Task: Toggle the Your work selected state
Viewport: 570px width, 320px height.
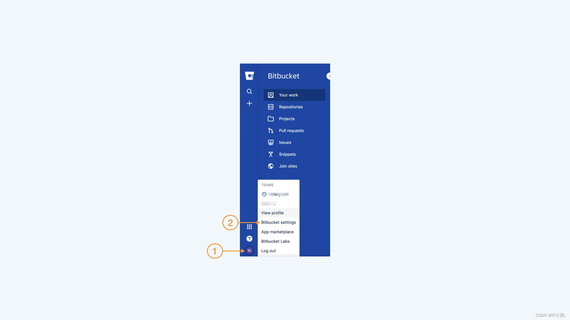Action: [x=294, y=95]
